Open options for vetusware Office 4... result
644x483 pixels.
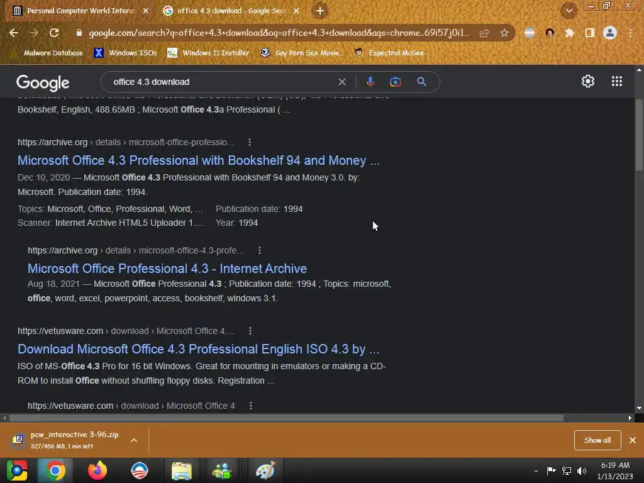(250, 331)
